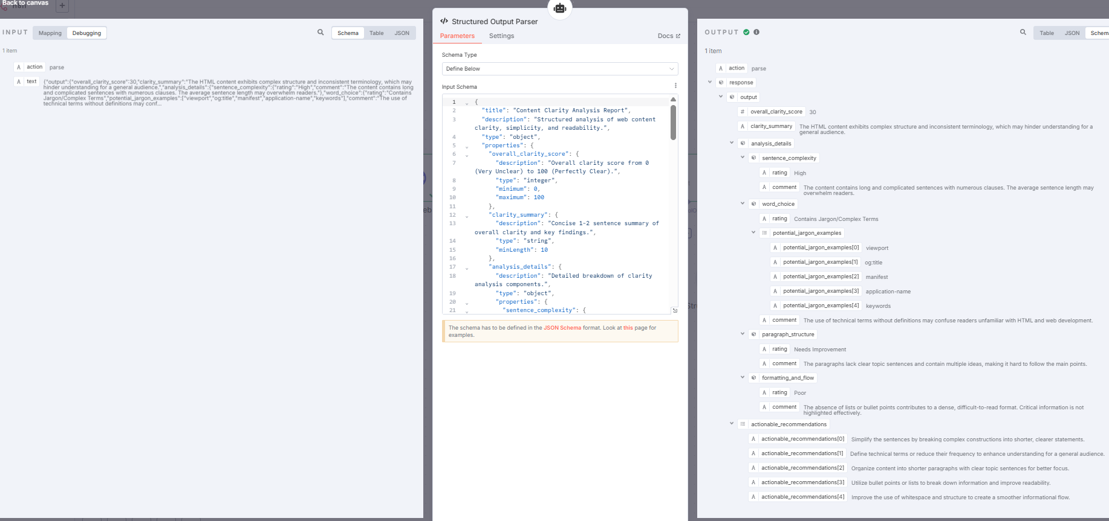Collapse the paragraph_structure chevron

click(743, 334)
